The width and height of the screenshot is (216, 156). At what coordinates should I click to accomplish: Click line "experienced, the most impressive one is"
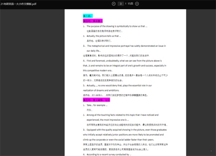pos(108,120)
